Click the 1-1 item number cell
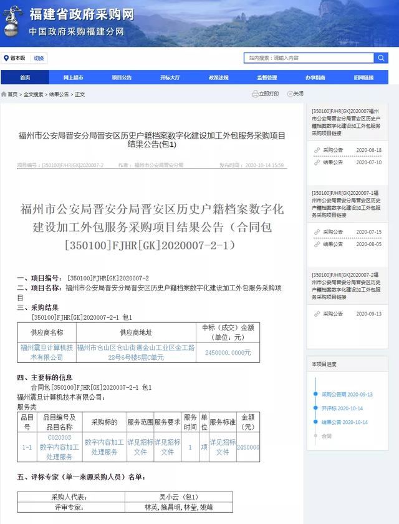 [x=27, y=447]
